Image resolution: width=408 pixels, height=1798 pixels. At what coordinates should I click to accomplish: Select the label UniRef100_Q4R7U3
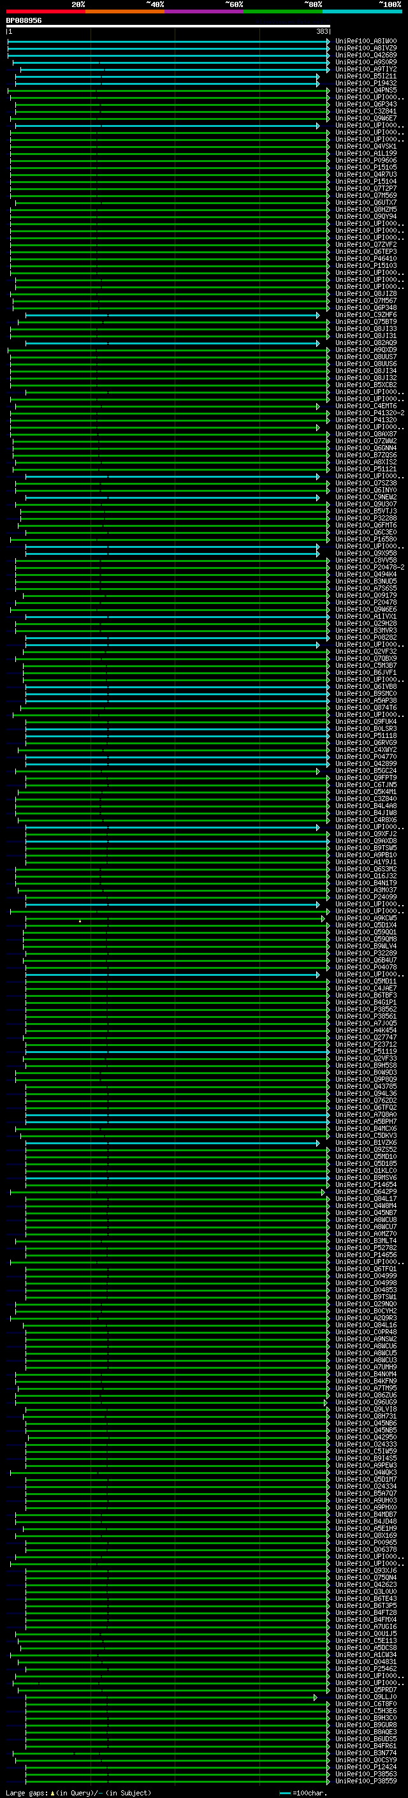pyautogui.click(x=365, y=175)
